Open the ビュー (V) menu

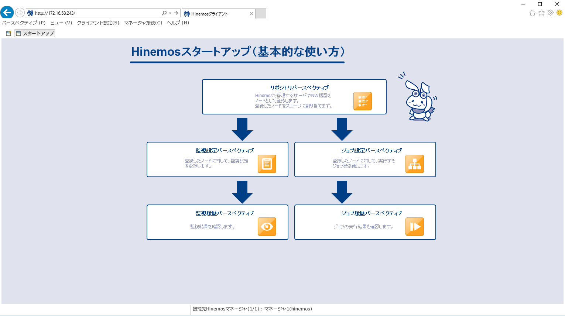pos(61,23)
